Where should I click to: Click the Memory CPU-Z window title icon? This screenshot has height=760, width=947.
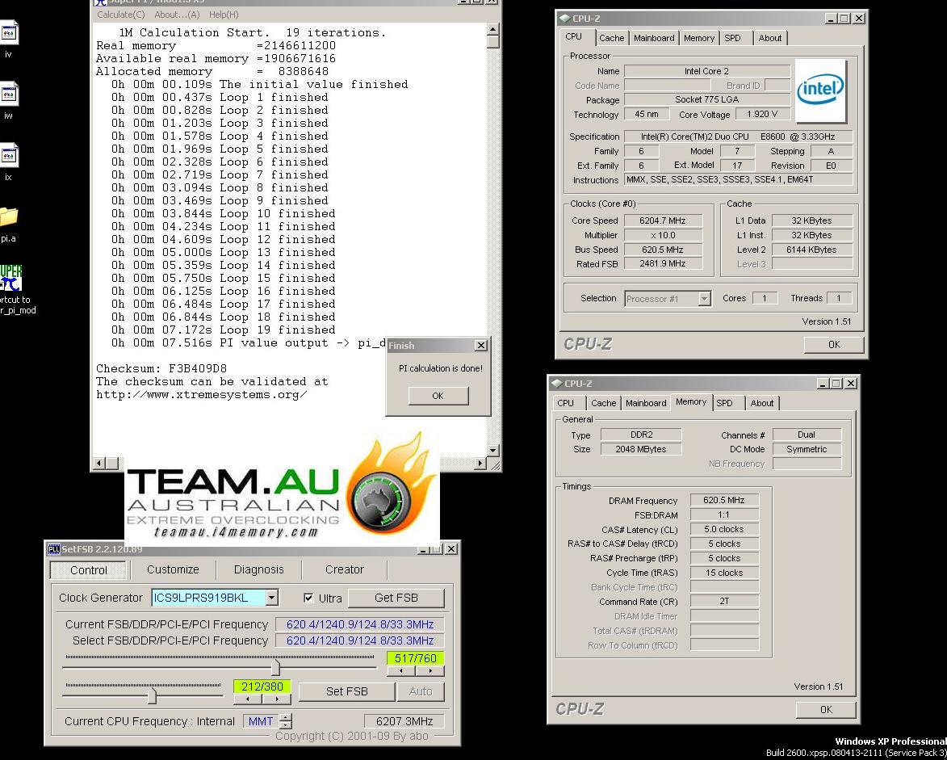(x=556, y=383)
